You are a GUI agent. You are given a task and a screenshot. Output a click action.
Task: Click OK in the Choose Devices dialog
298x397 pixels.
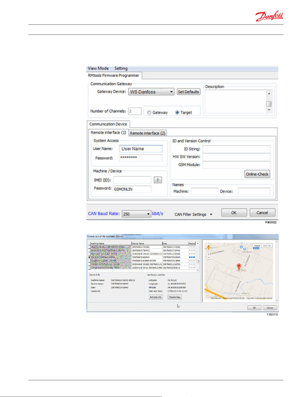(254, 308)
